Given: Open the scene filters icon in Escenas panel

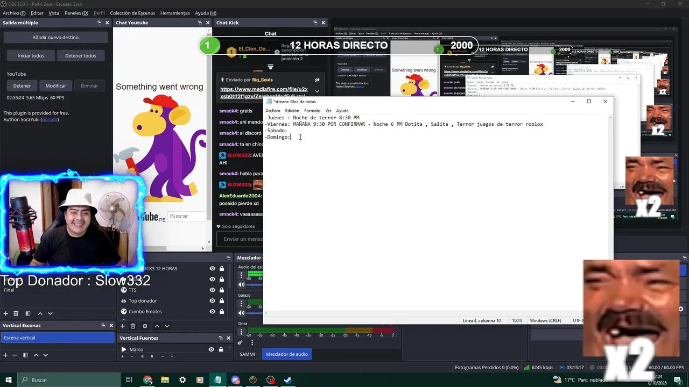Looking at the screenshot, I should click(x=28, y=313).
